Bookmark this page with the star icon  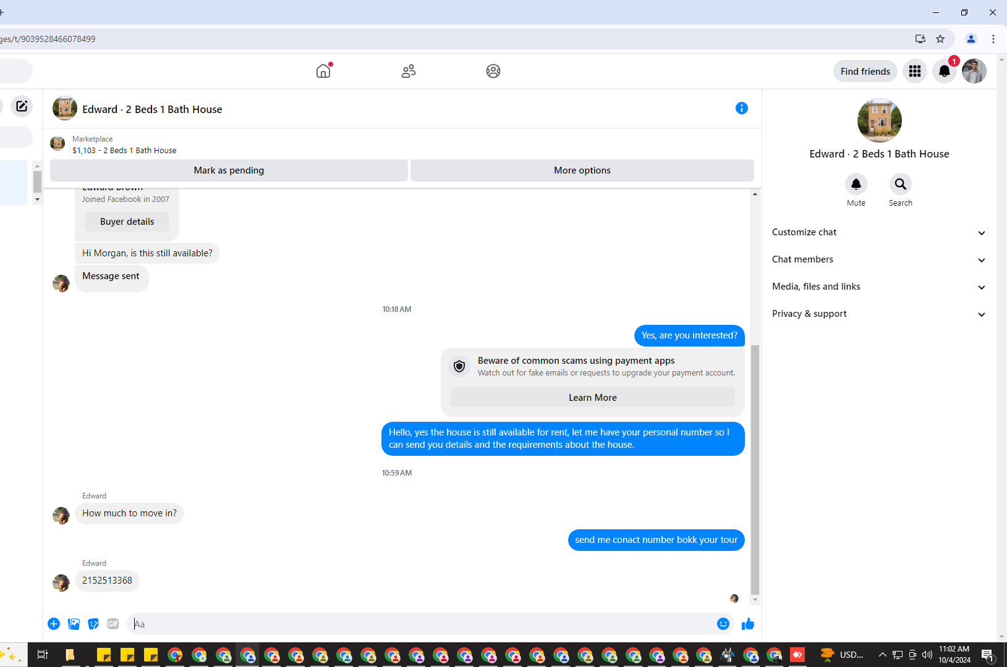coord(940,39)
